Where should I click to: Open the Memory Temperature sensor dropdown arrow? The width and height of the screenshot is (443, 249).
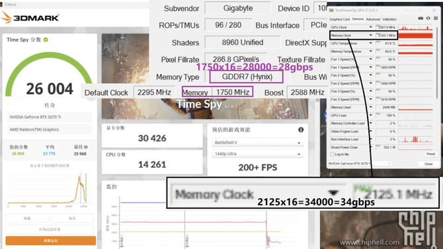[x=371, y=51]
